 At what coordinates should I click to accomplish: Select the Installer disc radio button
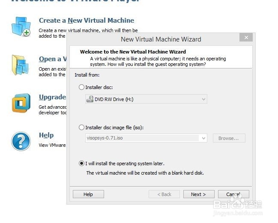pyautogui.click(x=81, y=87)
